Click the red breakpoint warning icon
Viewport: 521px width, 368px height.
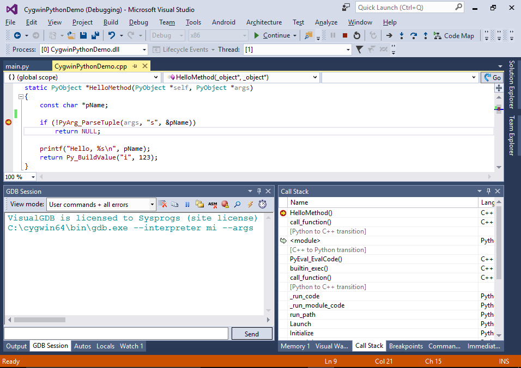point(225,204)
